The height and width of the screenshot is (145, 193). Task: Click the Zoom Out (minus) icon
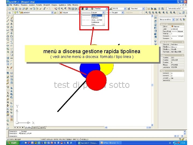167,13
